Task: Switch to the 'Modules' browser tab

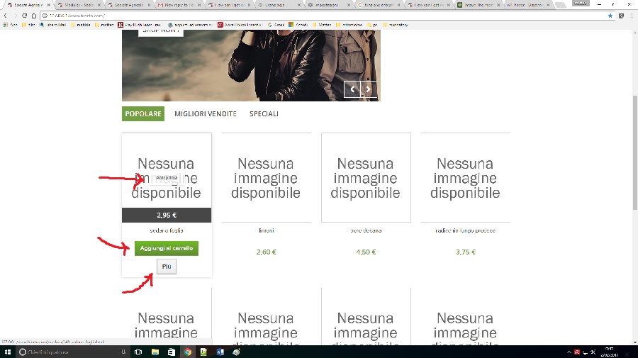Action: click(x=79, y=5)
